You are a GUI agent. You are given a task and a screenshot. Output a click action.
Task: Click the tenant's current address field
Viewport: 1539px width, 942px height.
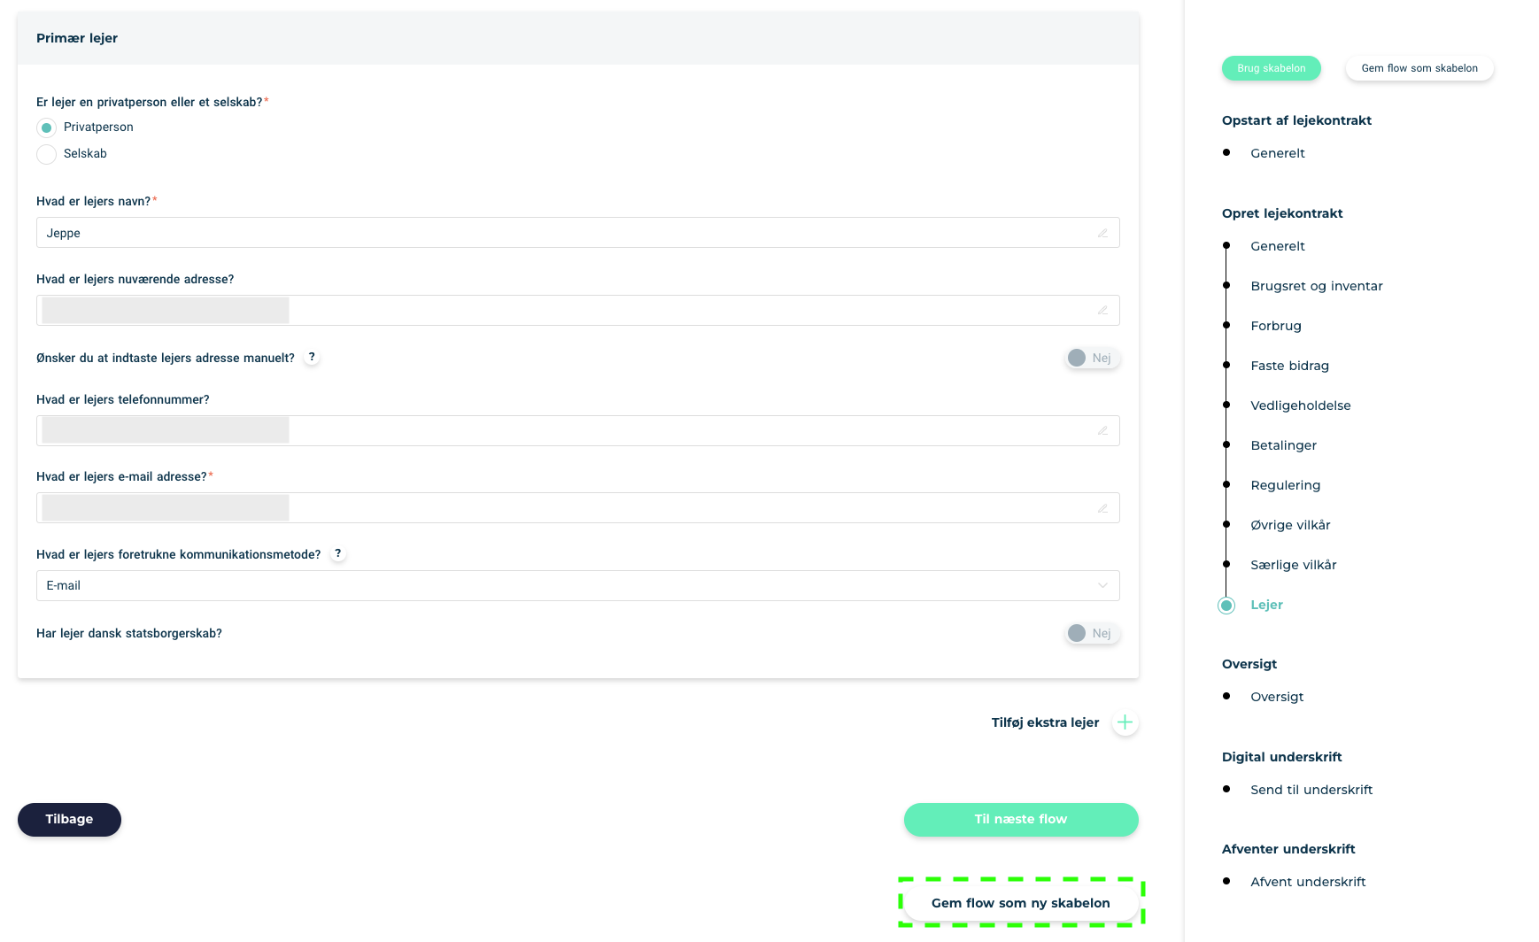pos(577,311)
